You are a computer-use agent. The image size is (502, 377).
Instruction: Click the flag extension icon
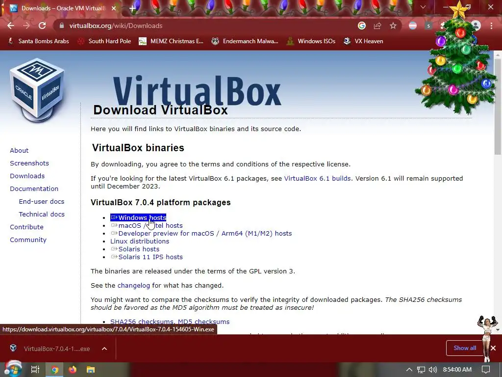[x=413, y=26]
